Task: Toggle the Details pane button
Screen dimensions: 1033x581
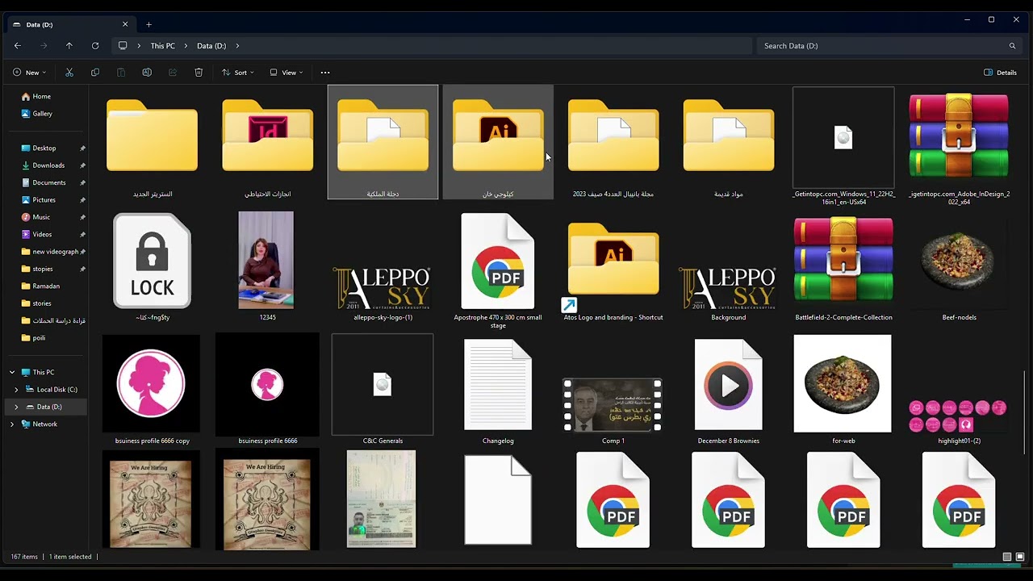Action: 1001,73
